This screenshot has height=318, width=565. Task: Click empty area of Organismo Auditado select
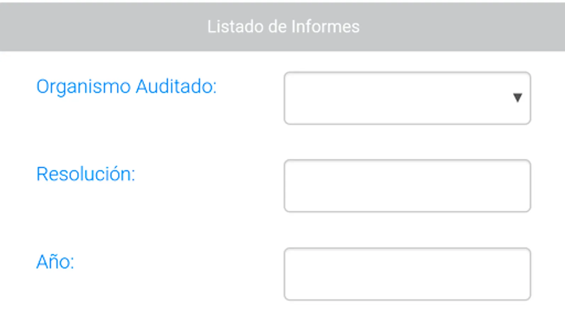coord(395,98)
